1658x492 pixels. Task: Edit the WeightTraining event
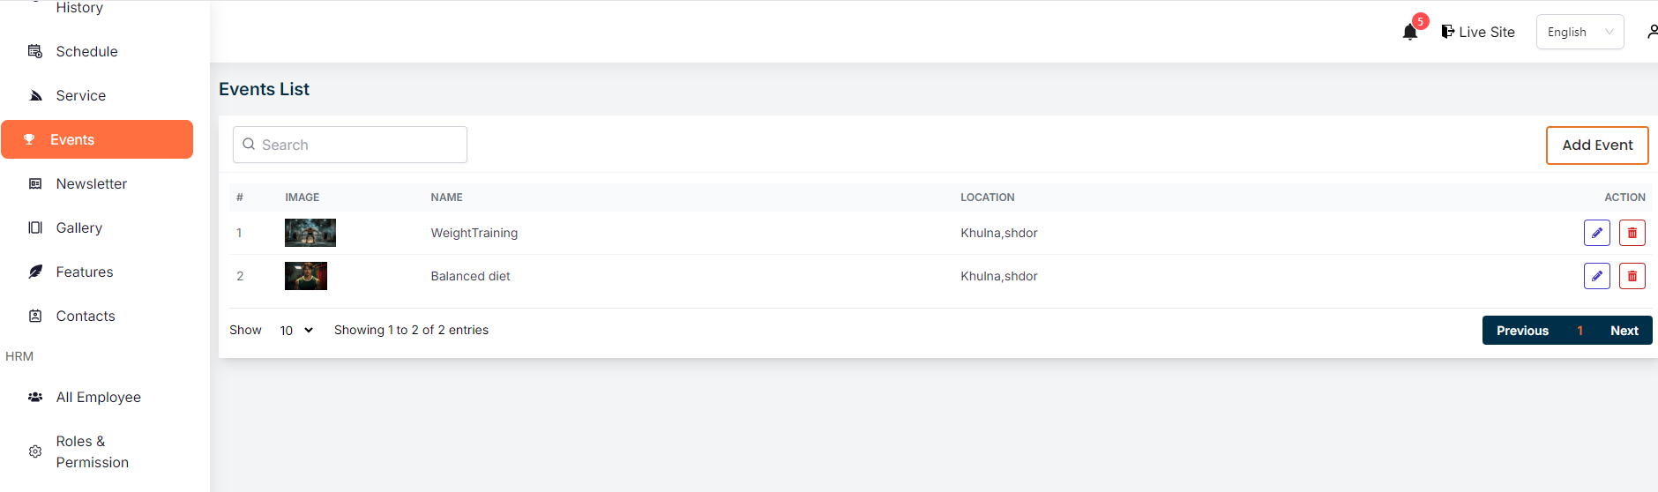point(1596,233)
